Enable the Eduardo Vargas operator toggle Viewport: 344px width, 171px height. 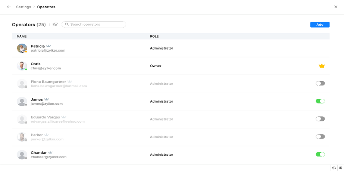(320, 119)
